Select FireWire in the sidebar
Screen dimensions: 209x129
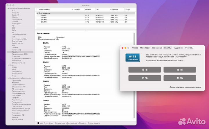coord(15,21)
